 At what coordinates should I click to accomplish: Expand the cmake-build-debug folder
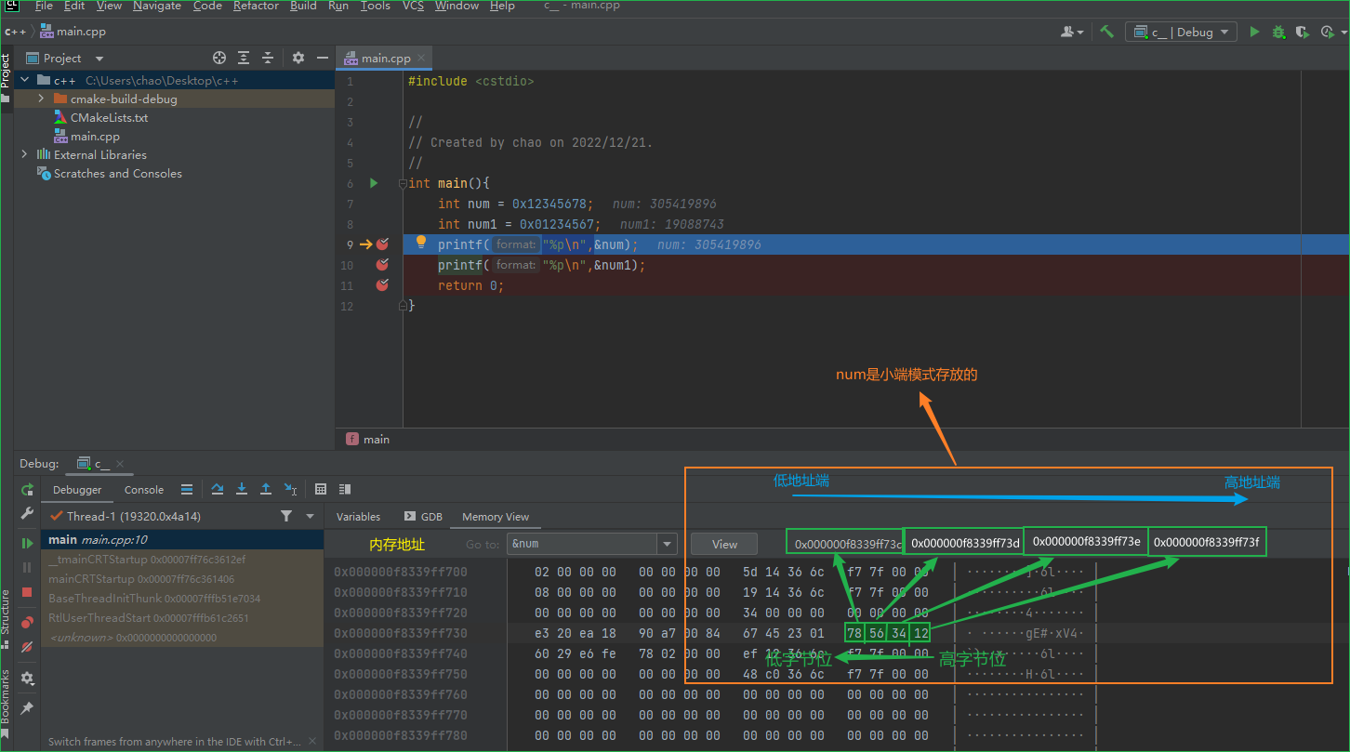point(41,99)
